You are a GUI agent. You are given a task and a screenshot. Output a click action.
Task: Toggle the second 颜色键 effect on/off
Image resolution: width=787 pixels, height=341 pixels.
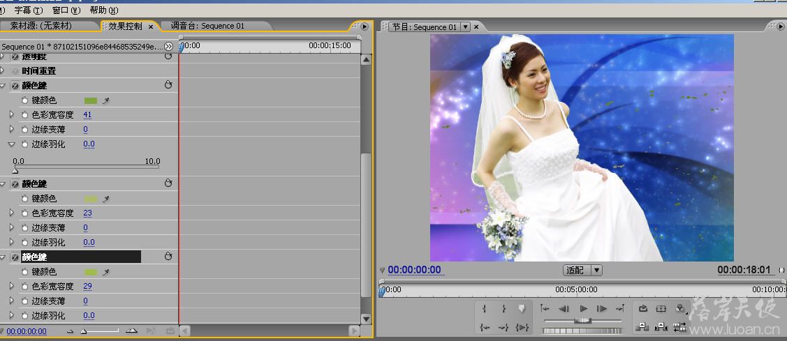point(15,184)
